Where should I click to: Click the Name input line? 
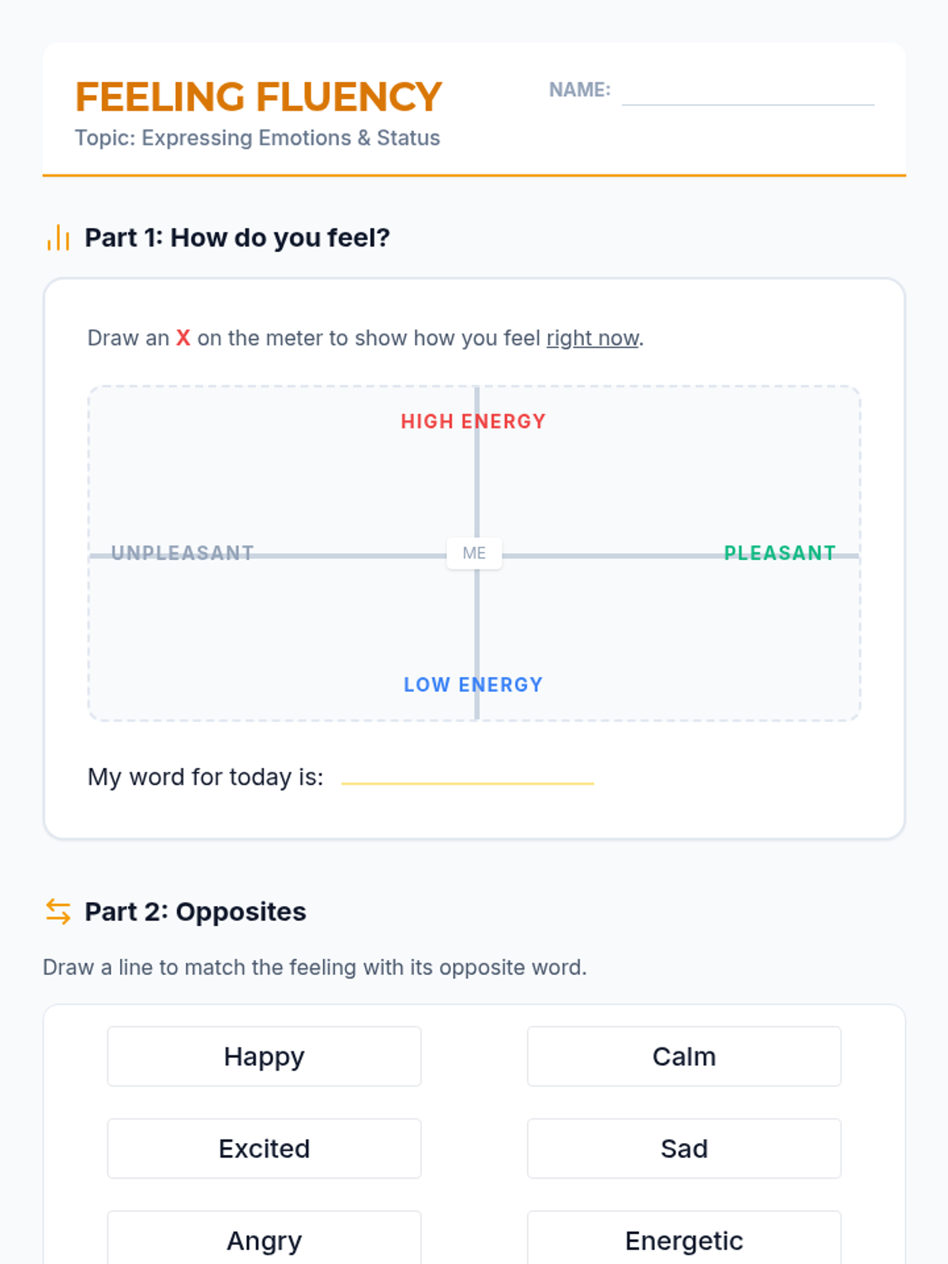tap(747, 93)
